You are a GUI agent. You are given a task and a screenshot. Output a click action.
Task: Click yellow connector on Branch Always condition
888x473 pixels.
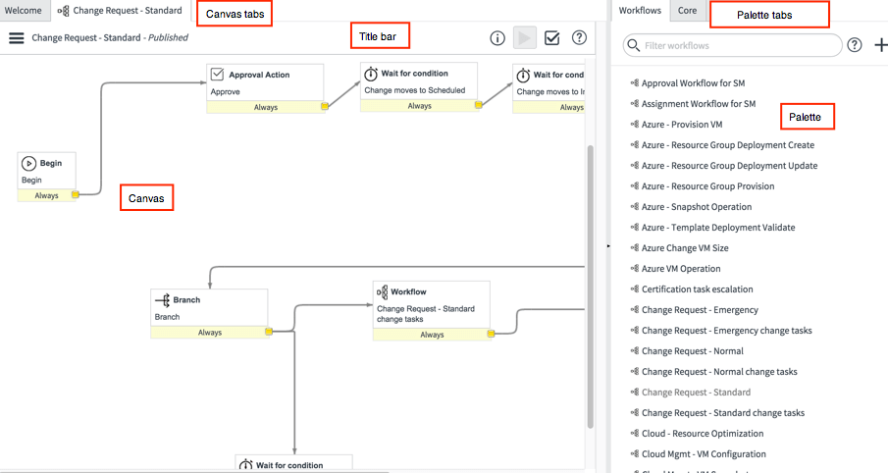pos(269,332)
